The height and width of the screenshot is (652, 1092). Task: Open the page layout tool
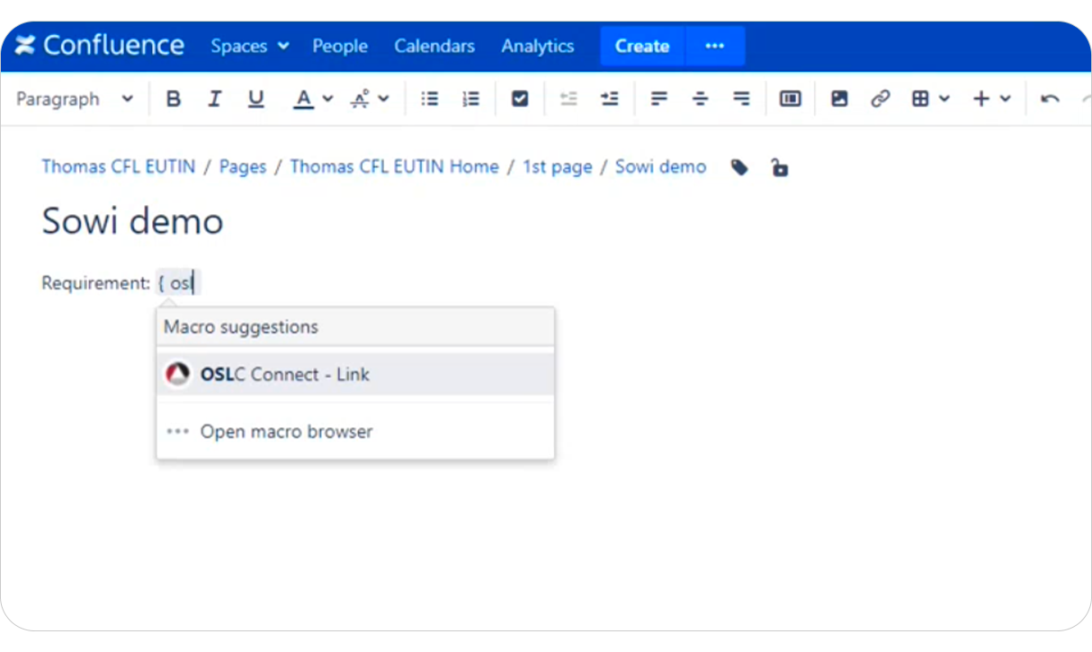click(791, 99)
